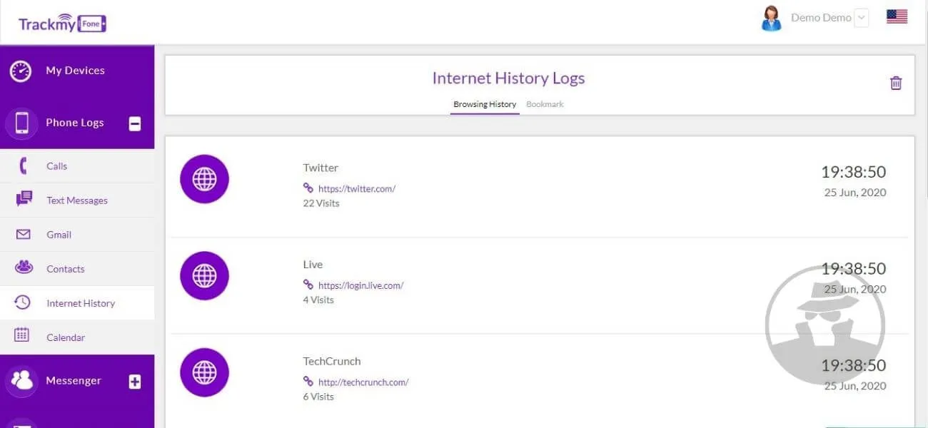Click the globe icon for Live

[x=204, y=275]
